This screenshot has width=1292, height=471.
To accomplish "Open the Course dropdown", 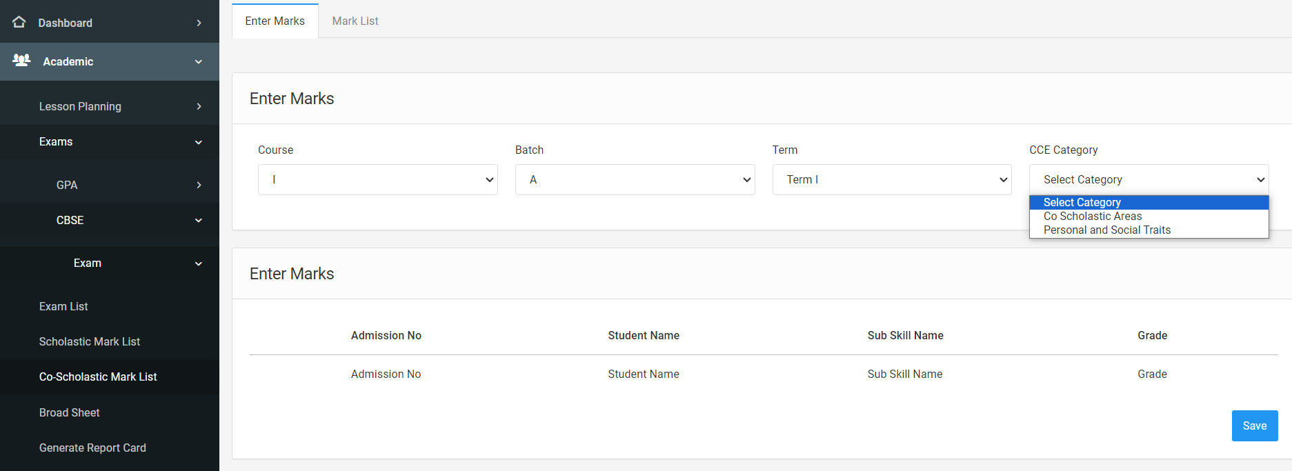I will pos(377,179).
